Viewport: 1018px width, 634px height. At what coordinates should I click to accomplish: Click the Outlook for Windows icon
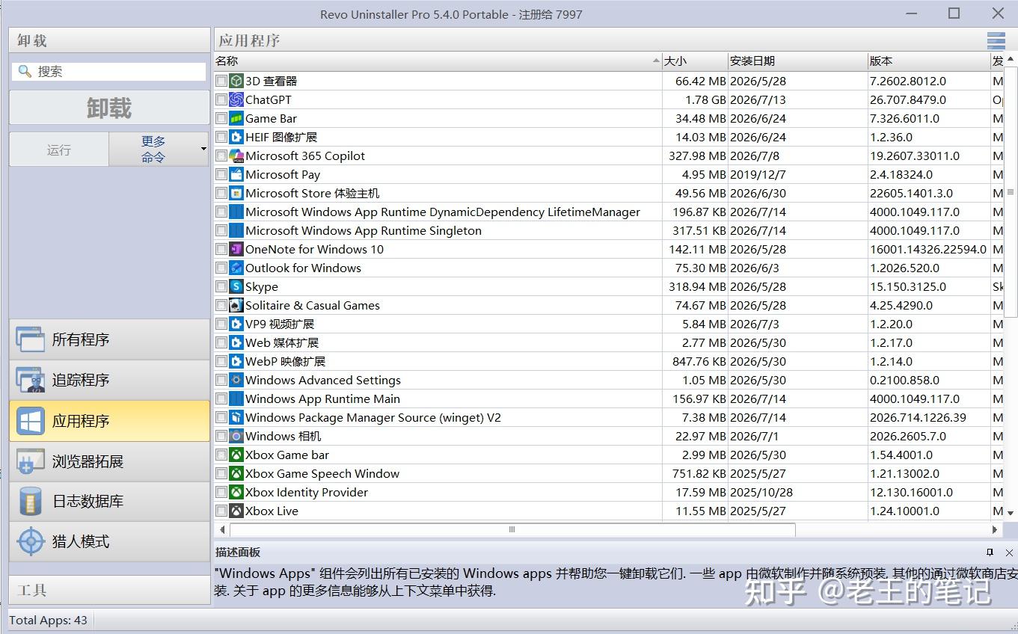(236, 268)
